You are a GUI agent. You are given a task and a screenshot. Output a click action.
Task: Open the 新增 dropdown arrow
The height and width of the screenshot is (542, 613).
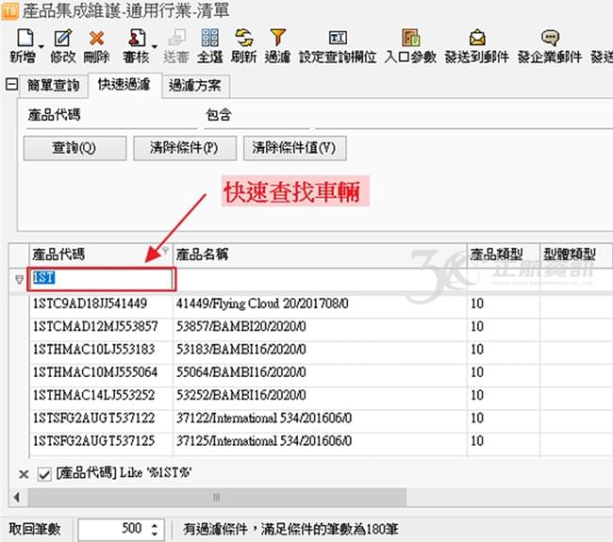coord(41,46)
